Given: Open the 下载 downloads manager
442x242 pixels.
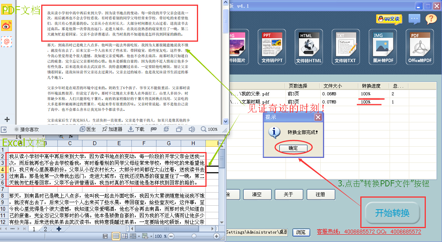Looking at the screenshot, I should click(136, 129).
